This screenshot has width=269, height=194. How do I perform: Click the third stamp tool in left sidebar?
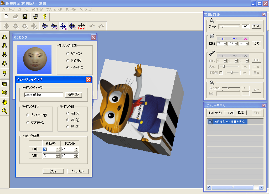4,55
